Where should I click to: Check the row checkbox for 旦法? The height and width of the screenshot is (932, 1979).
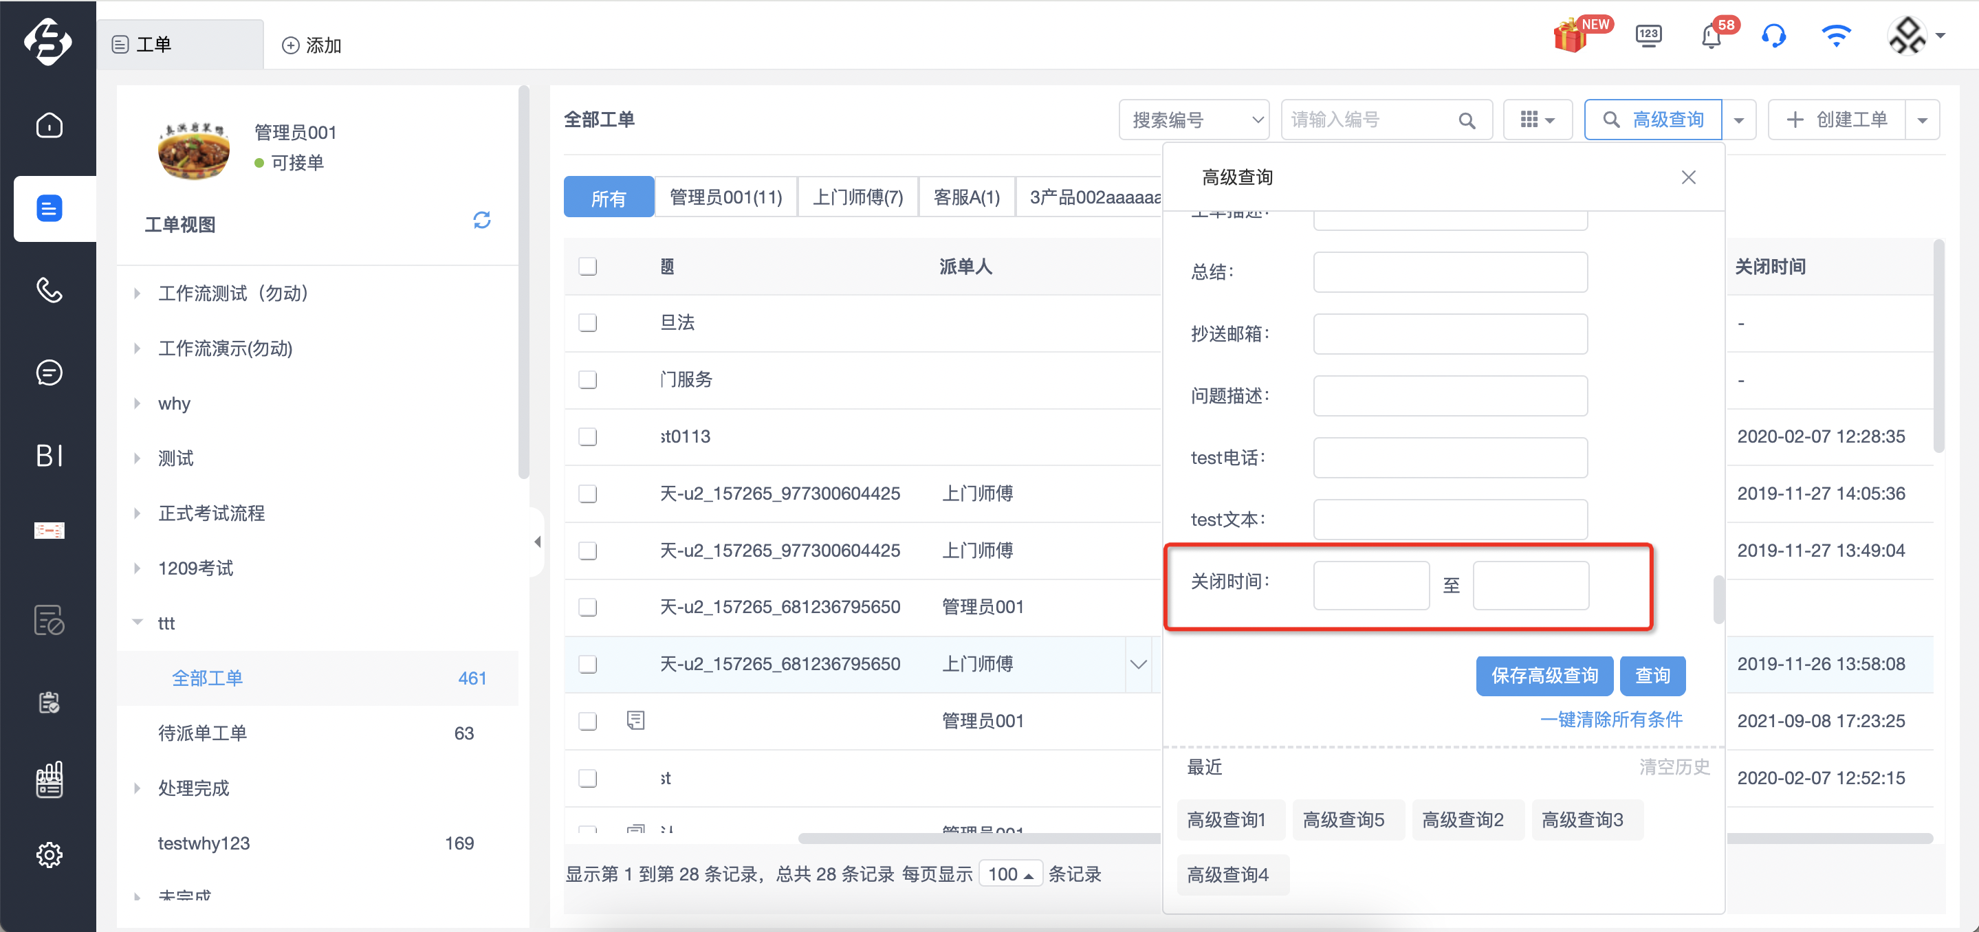(588, 322)
